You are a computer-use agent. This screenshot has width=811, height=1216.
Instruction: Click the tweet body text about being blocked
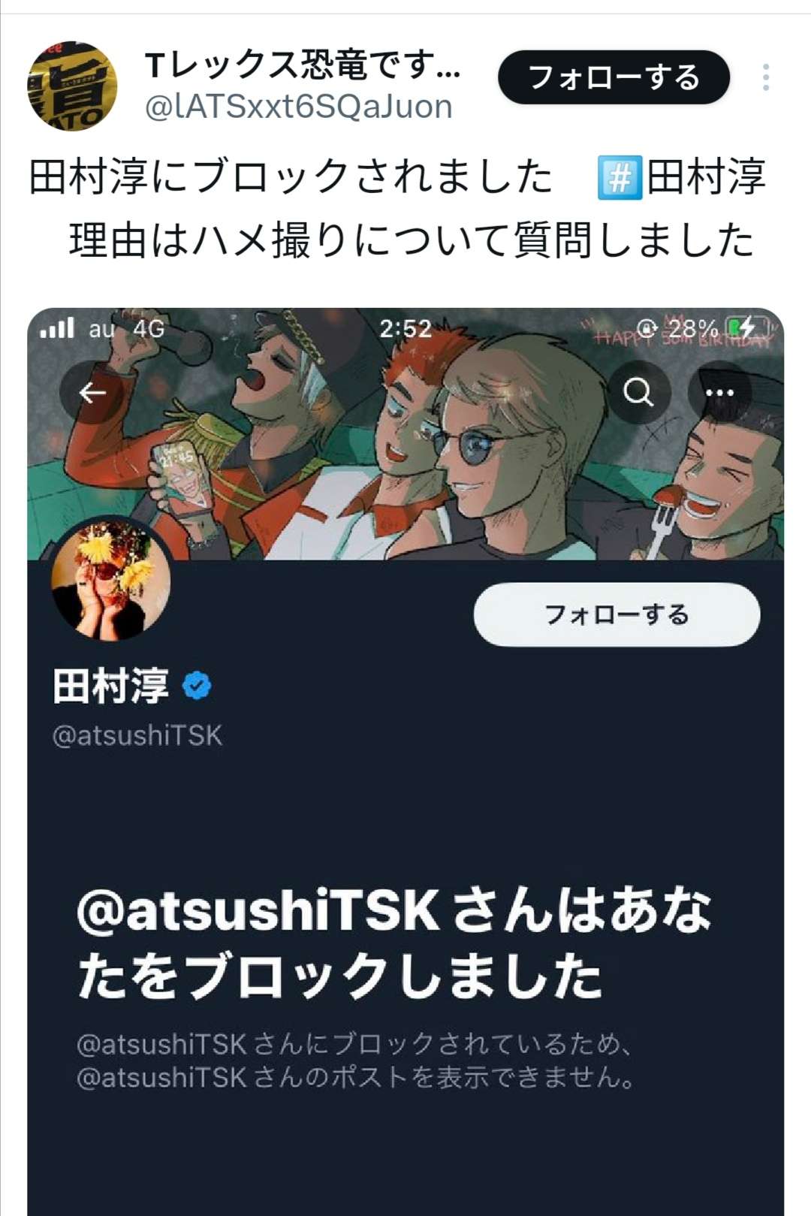(396, 208)
